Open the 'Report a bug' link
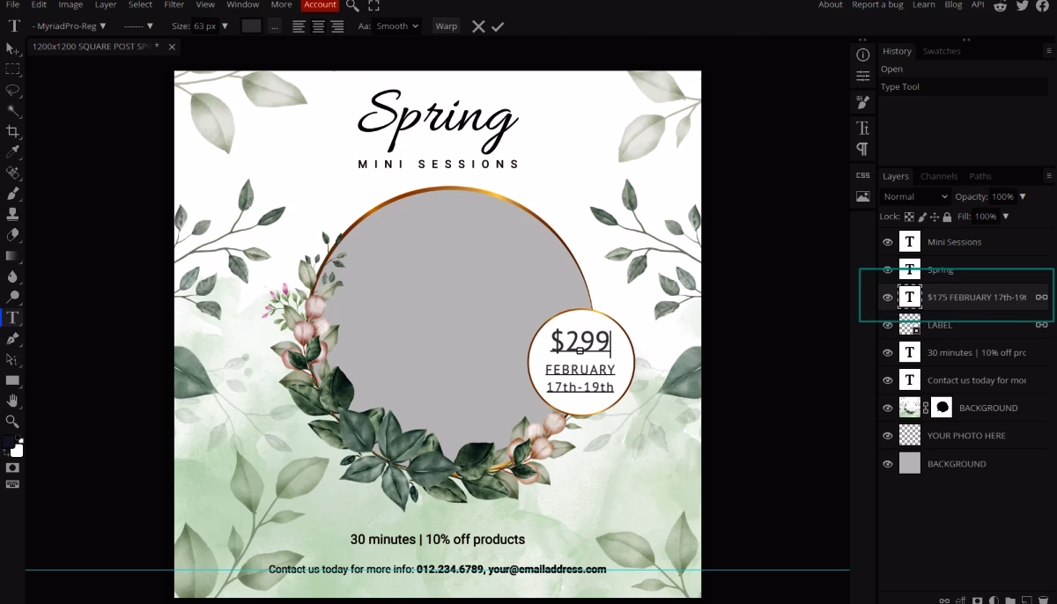Viewport: 1057px width, 604px height. pyautogui.click(x=877, y=4)
